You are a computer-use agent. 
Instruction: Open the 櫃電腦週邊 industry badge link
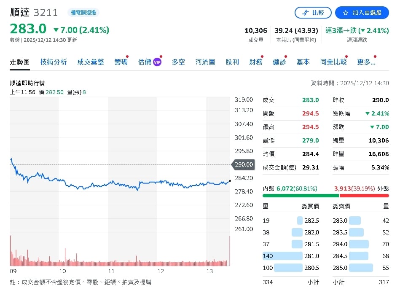click(x=83, y=13)
